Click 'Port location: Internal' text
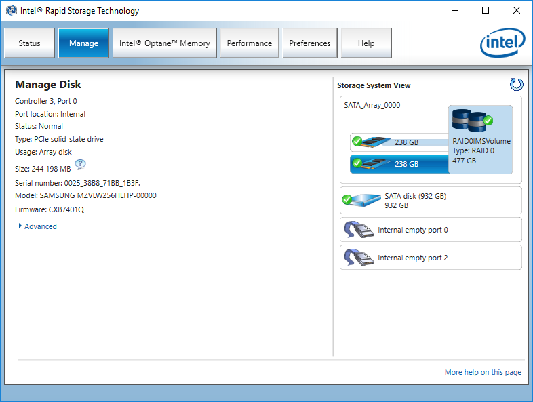The height and width of the screenshot is (402, 533). 50,114
